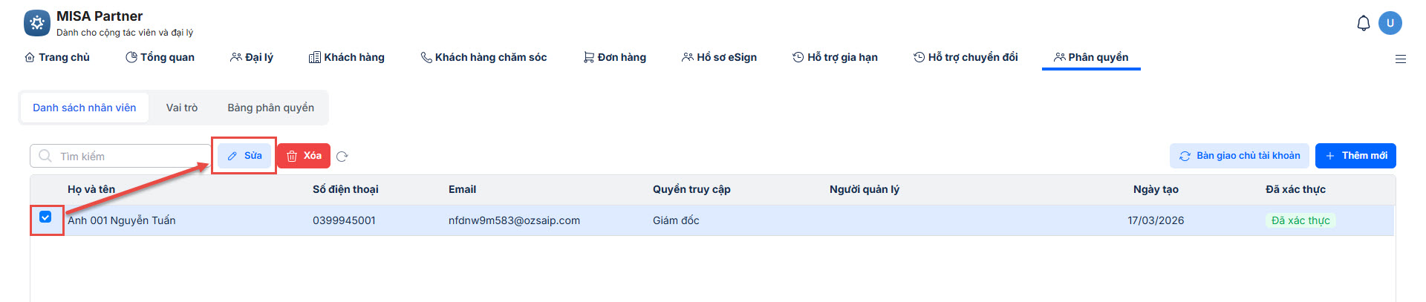Image resolution: width=1426 pixels, height=302 pixels.
Task: Click the MISA Partner logo icon
Action: pos(37,23)
